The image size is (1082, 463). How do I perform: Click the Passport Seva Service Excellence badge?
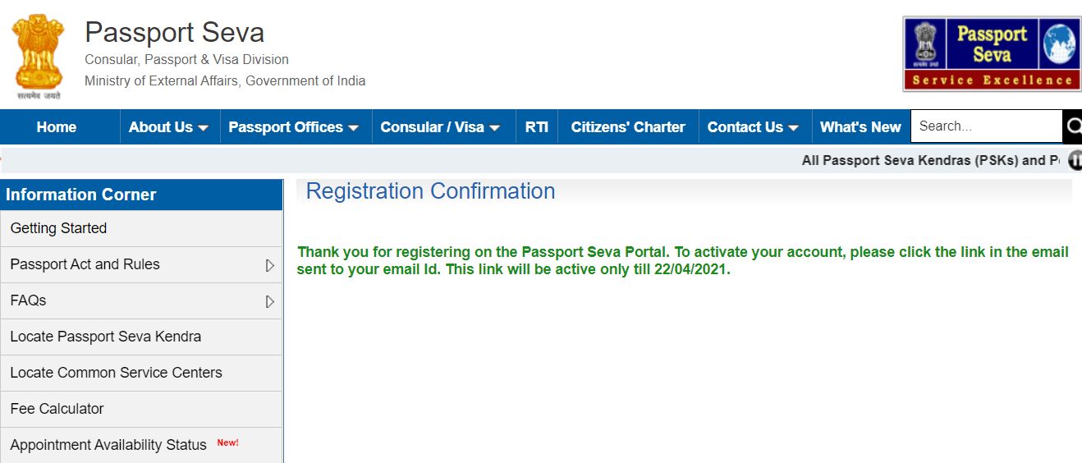tap(992, 54)
